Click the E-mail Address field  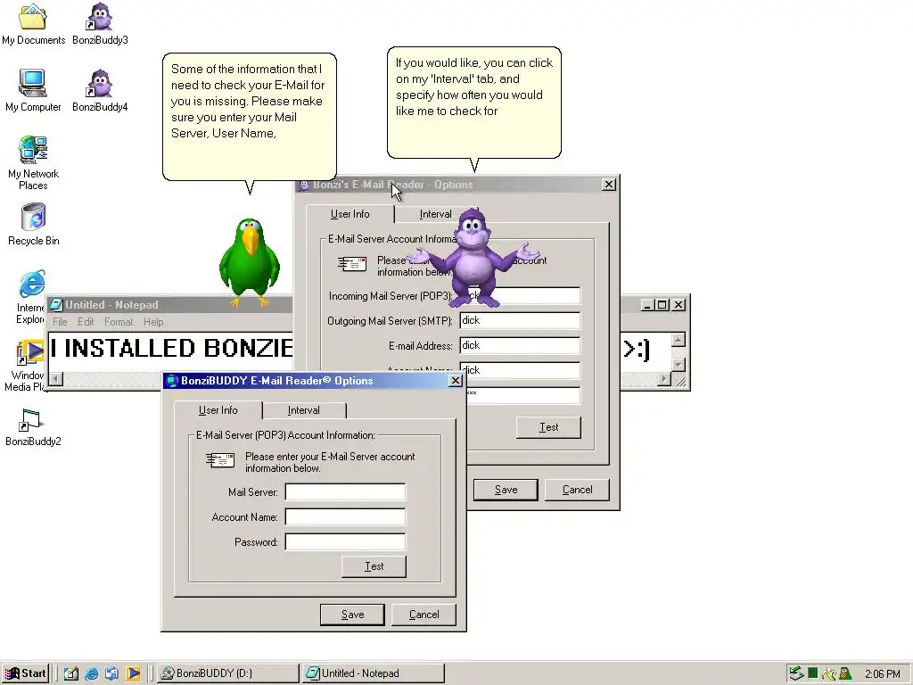(520, 345)
